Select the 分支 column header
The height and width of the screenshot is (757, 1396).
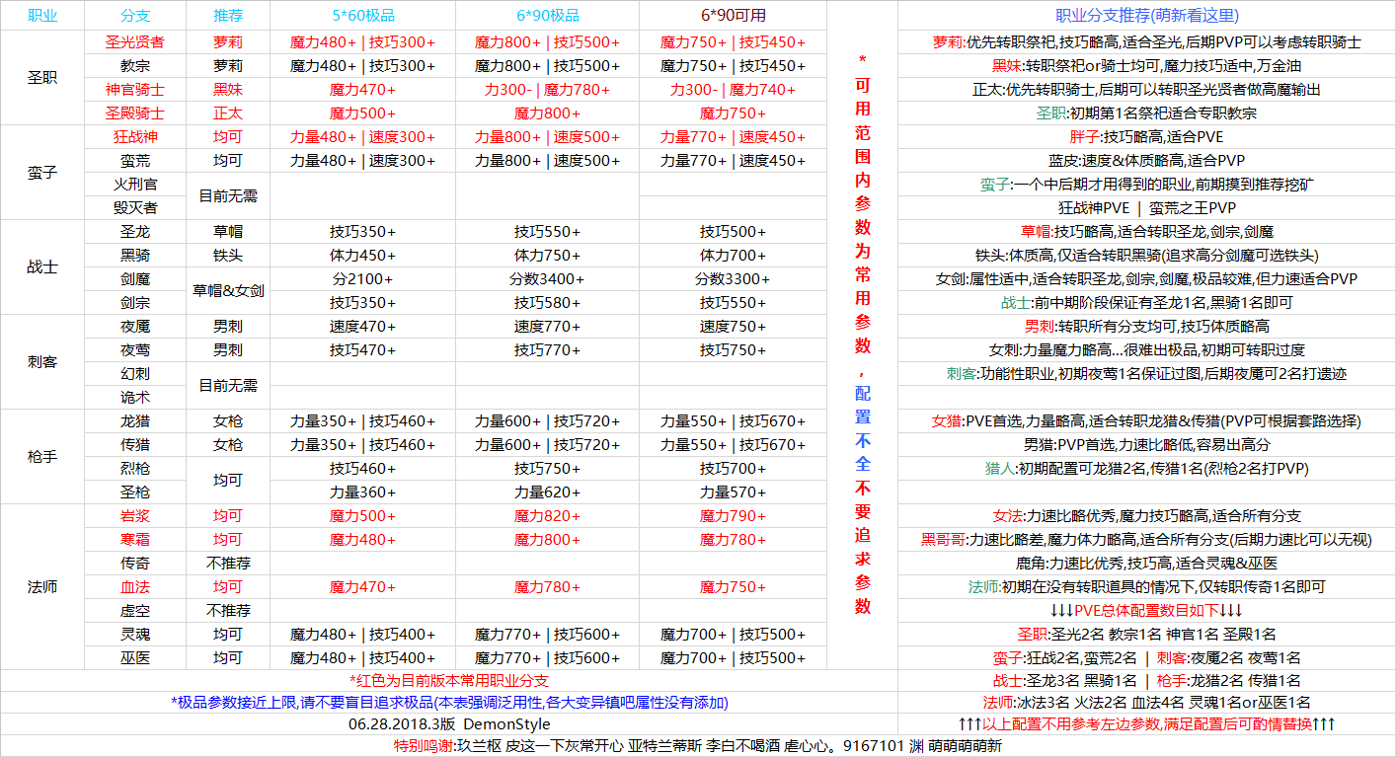(135, 16)
